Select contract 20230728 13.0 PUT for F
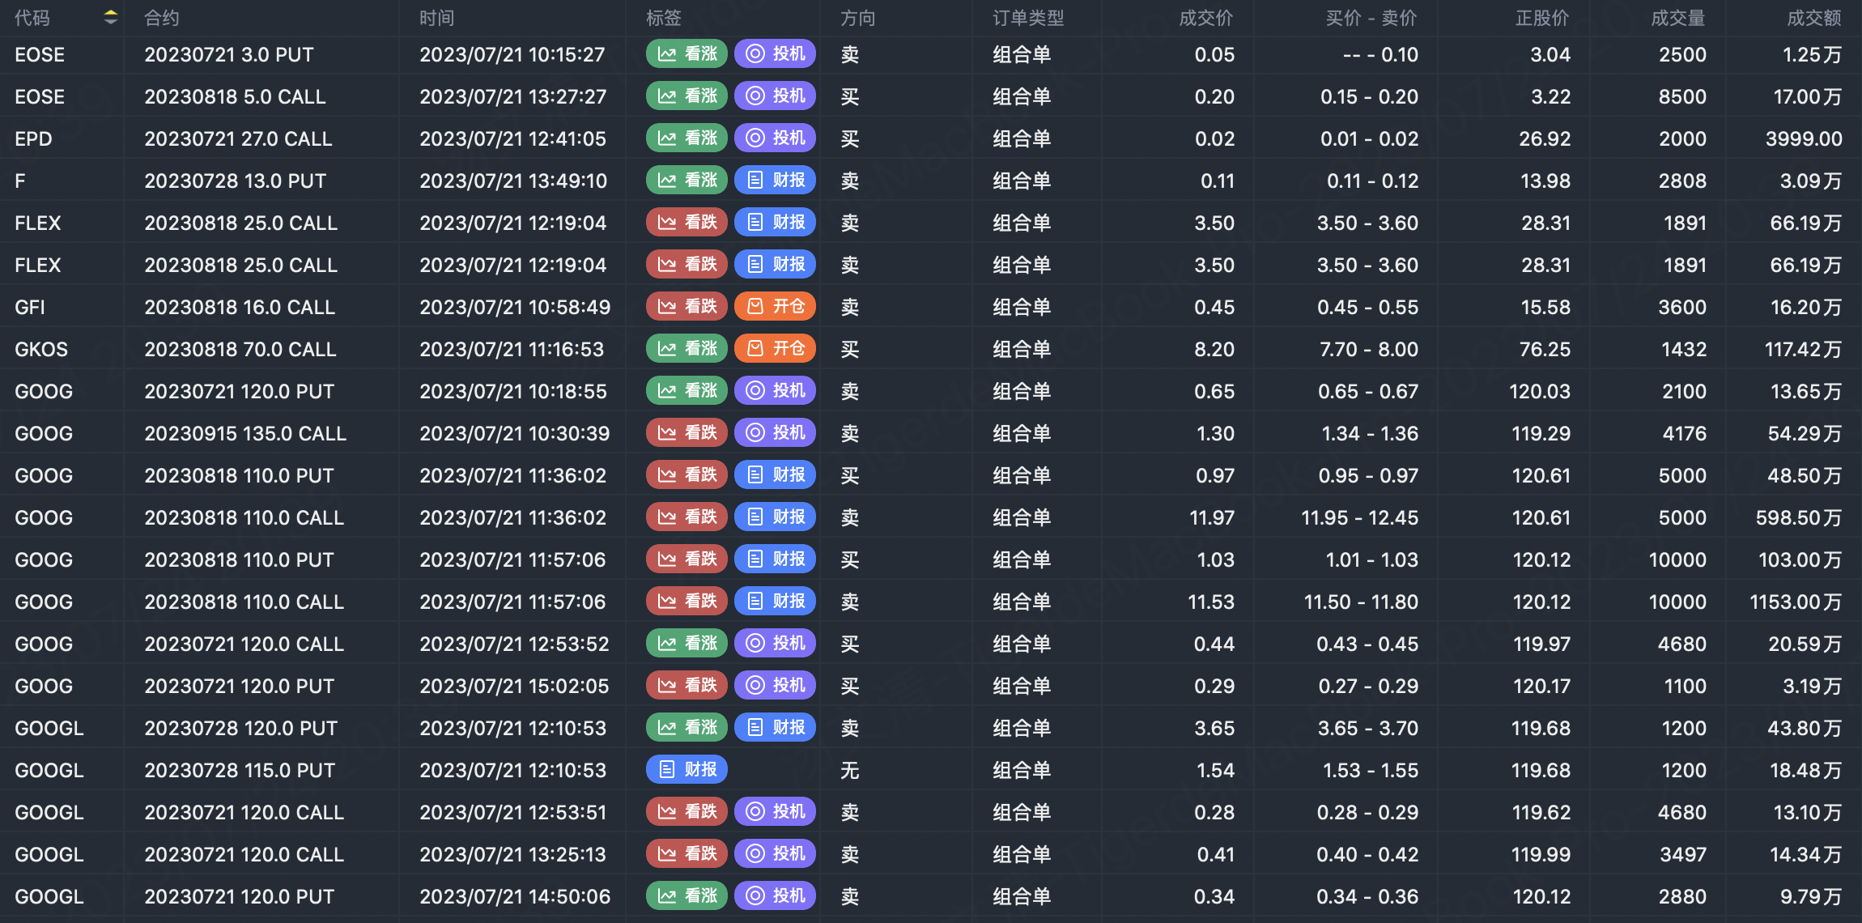 point(235,181)
